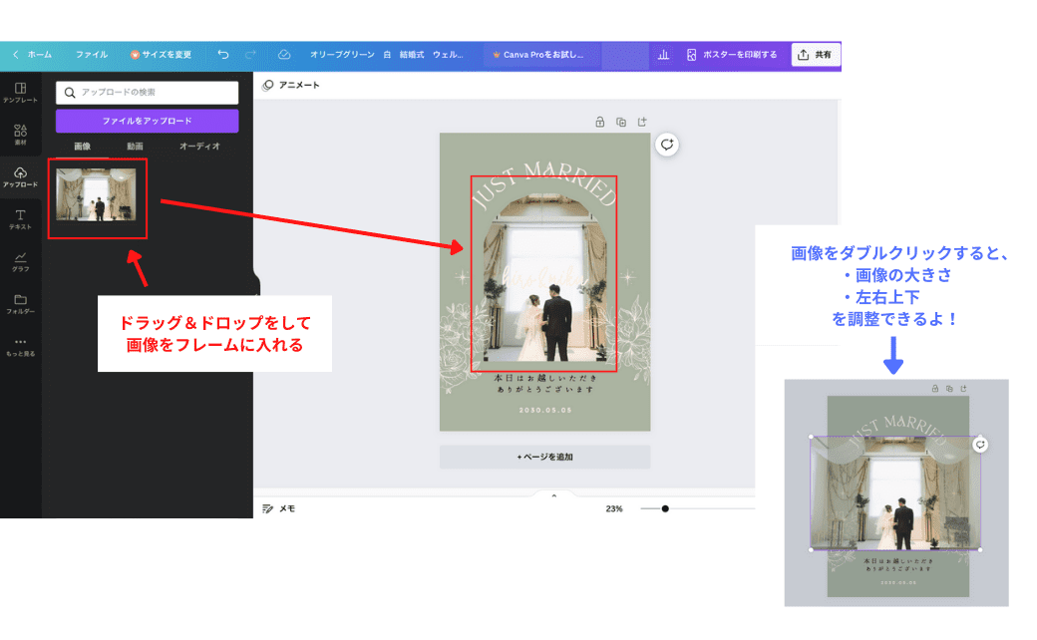Click the duplicate page icon above the canvas
Screen dimensions: 1037x640
click(621, 122)
